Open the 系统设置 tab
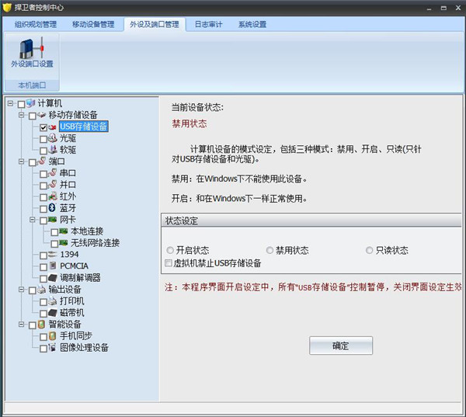This screenshot has height=417, width=466. coord(252,24)
